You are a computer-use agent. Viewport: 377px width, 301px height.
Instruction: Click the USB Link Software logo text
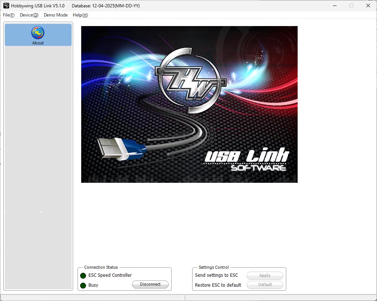coord(247,160)
